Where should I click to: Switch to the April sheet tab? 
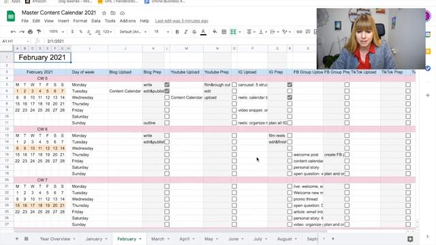pyautogui.click(x=185, y=239)
